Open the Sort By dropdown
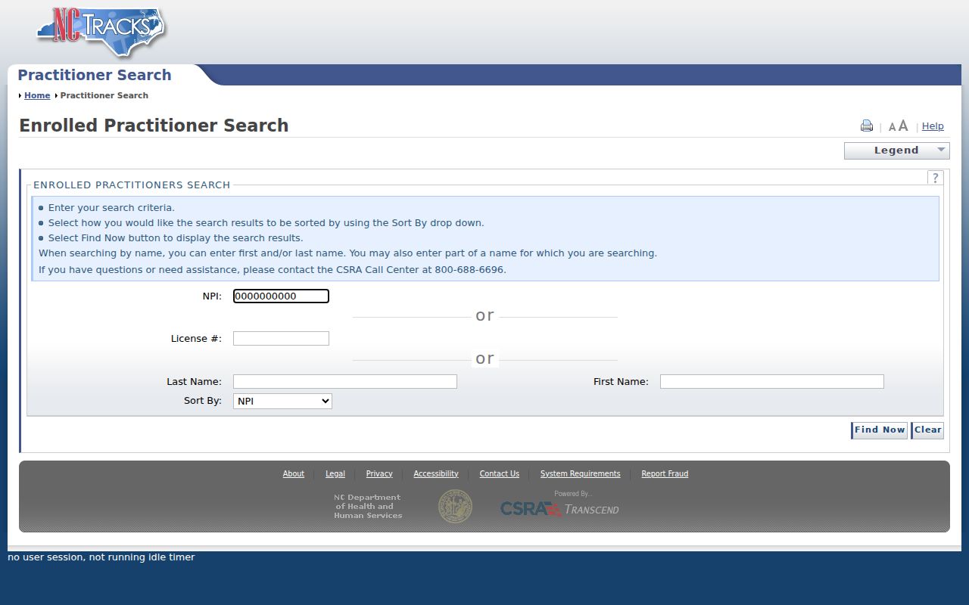 pyautogui.click(x=282, y=402)
